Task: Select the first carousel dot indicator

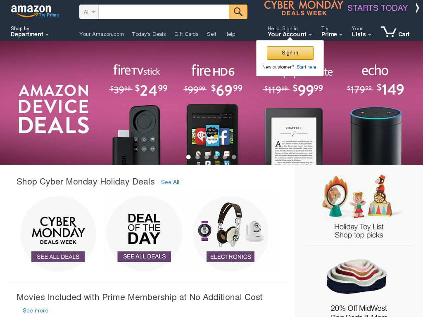Action: 188,157
